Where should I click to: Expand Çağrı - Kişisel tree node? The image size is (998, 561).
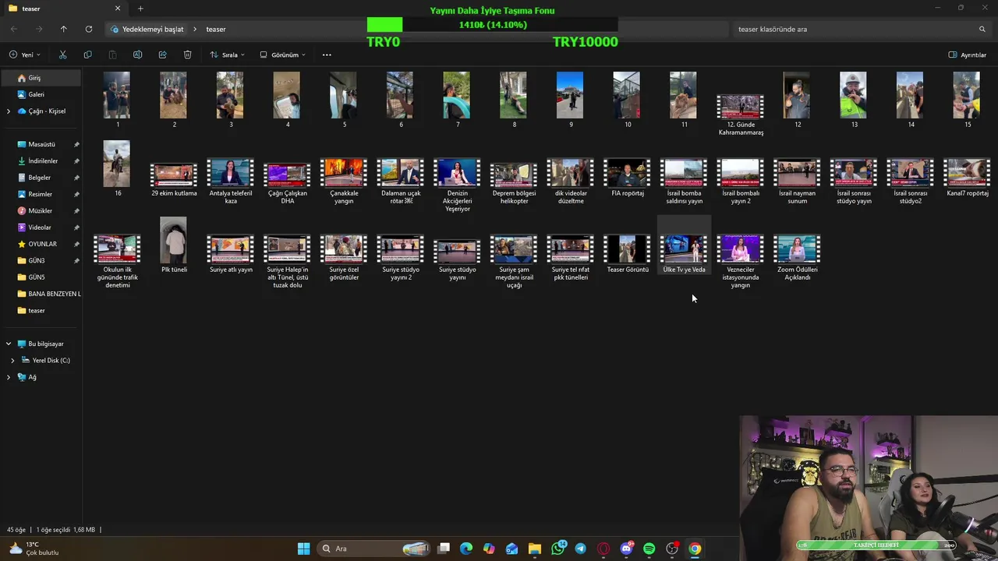click(x=9, y=111)
